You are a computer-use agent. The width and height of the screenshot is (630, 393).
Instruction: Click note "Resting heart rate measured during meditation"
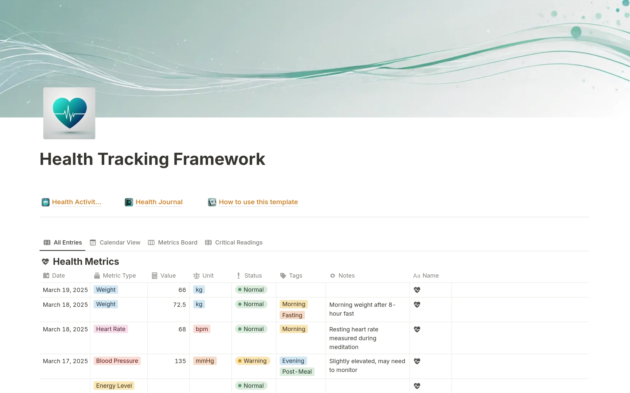[x=354, y=338]
